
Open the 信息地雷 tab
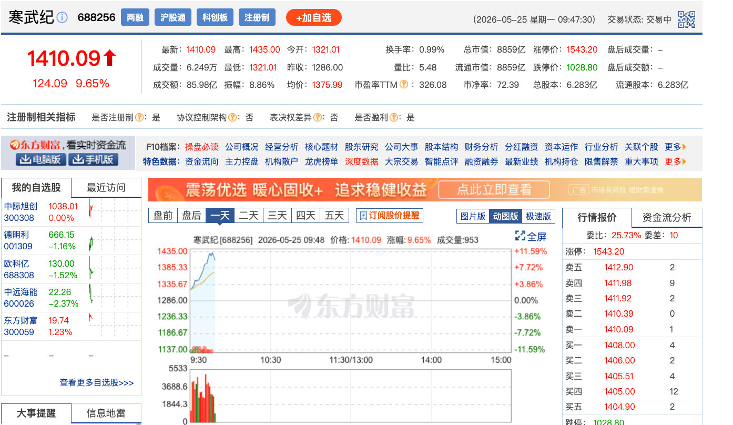[x=106, y=413]
